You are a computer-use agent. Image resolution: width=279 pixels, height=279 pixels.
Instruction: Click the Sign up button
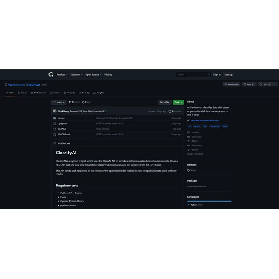tap(228, 74)
